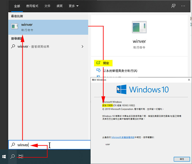Click the 關於 Windows dialog title
The image size is (192, 164).
pos(99,80)
